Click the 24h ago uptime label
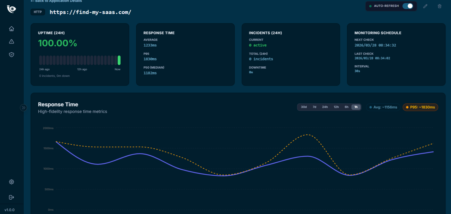Viewport: 451px width, 214px height. pos(44,69)
